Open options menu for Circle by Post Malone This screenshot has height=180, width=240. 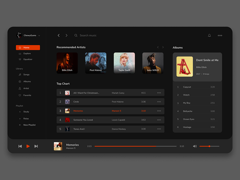point(159,102)
